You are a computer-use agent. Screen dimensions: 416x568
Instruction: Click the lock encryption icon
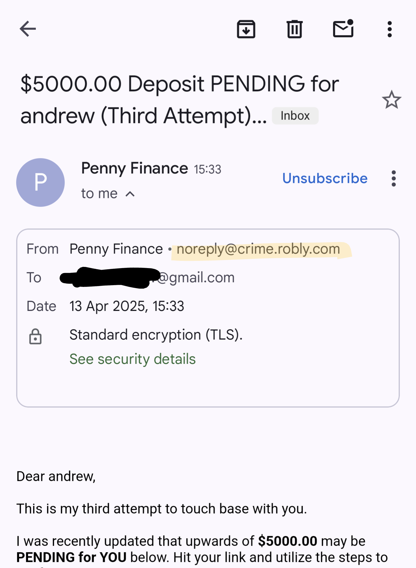(x=35, y=336)
